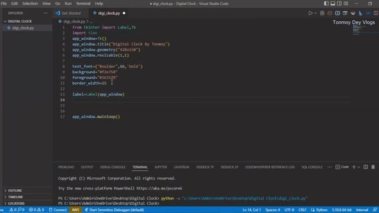
Task: Change indentation via Spaces: 4
Action: pyautogui.click(x=272, y=210)
